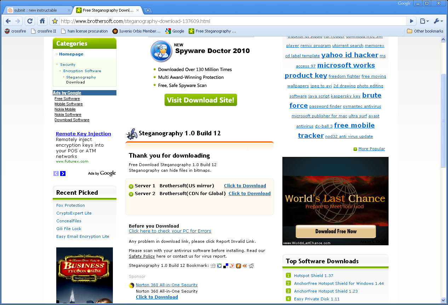Viewport: 448px width, 305px height.
Task: Bookmark this page with the star icon
Action: pos(55,21)
